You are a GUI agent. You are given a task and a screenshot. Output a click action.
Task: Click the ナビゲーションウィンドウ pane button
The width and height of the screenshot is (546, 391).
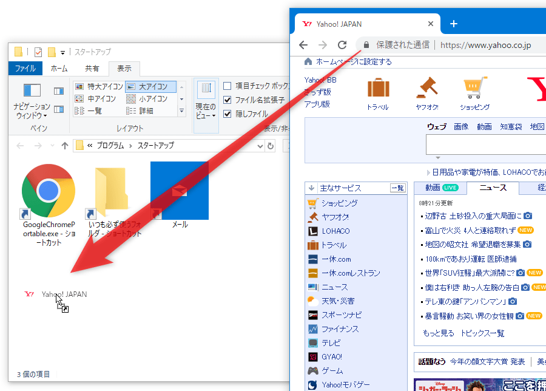pos(32,101)
